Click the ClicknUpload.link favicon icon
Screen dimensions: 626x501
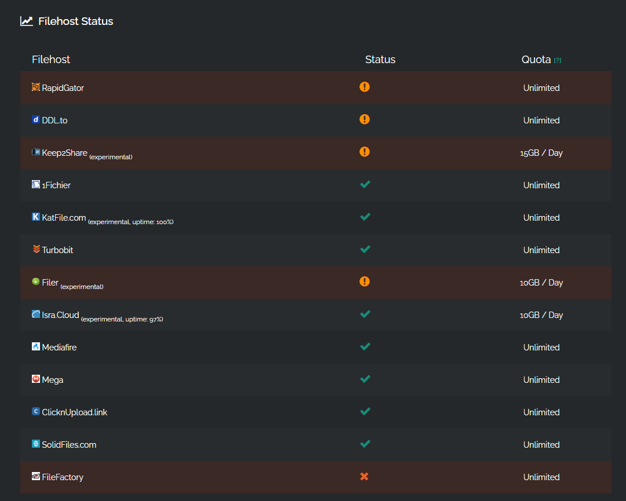(36, 411)
